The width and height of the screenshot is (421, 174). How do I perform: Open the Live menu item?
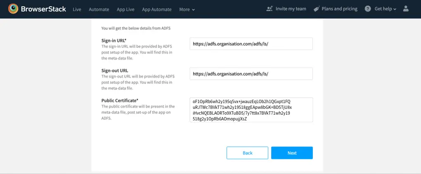(77, 9)
